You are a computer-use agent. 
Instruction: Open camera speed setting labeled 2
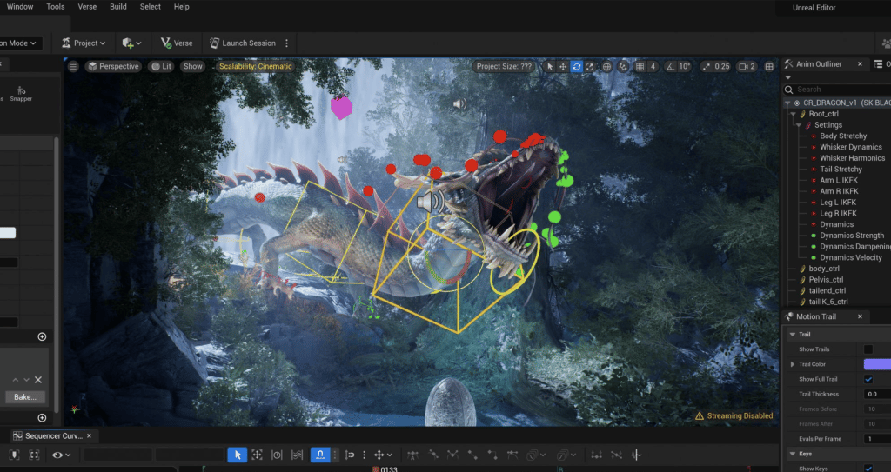tap(747, 66)
